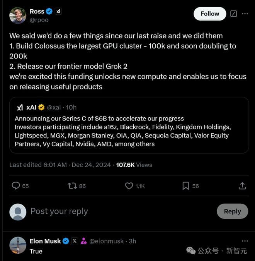Like the post with heart icon

click(129, 186)
